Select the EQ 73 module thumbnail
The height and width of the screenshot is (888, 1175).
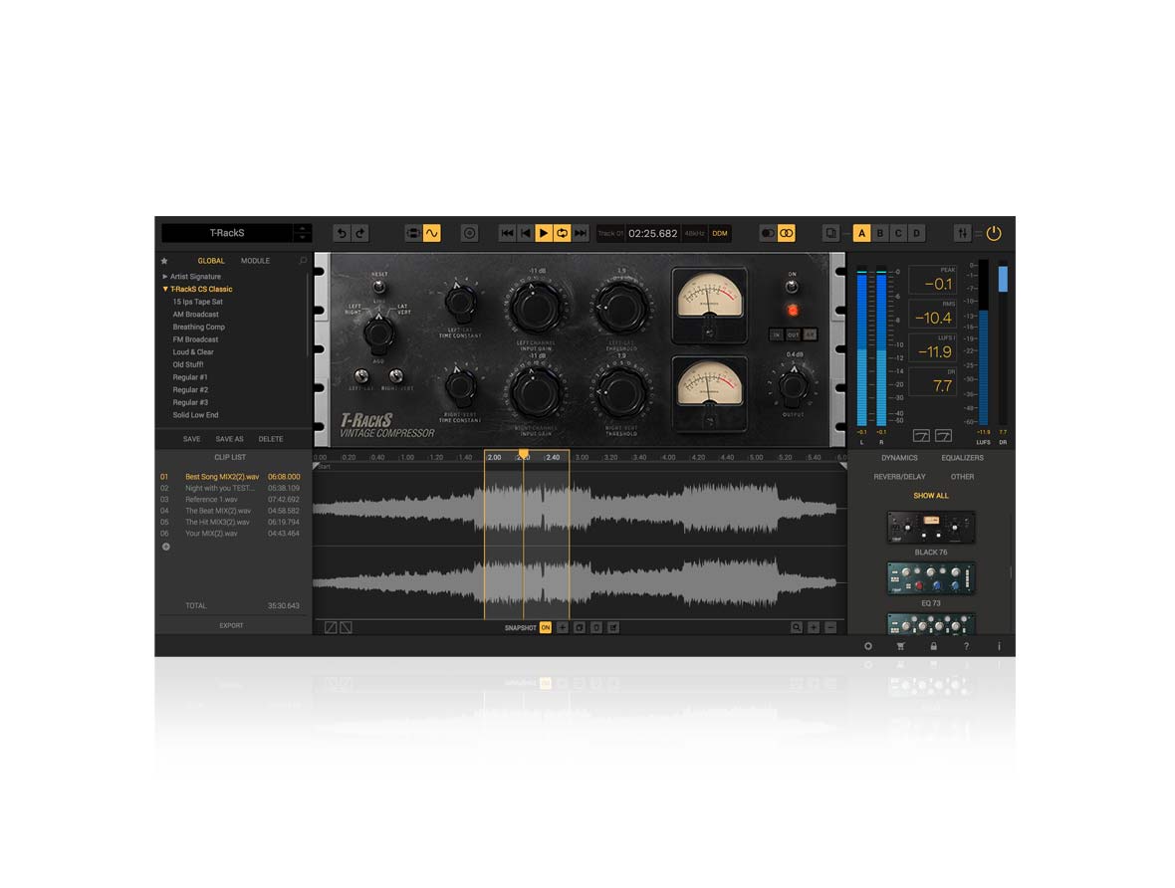point(931,579)
